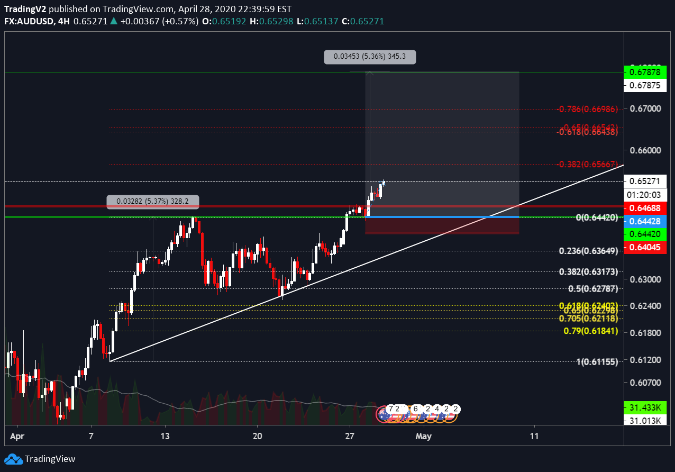Click the 01:20:03 bar countdown label
675x472 pixels.
click(645, 194)
